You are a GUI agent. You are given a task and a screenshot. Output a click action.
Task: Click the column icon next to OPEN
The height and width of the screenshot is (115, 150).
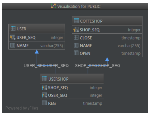[76, 53]
